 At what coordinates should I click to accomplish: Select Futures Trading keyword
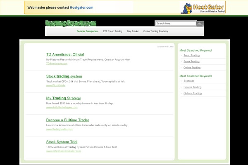pyautogui.click(x=193, y=87)
